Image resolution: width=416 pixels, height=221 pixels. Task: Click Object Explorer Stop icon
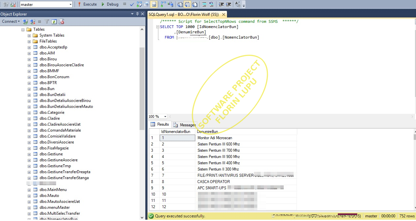(40, 21)
